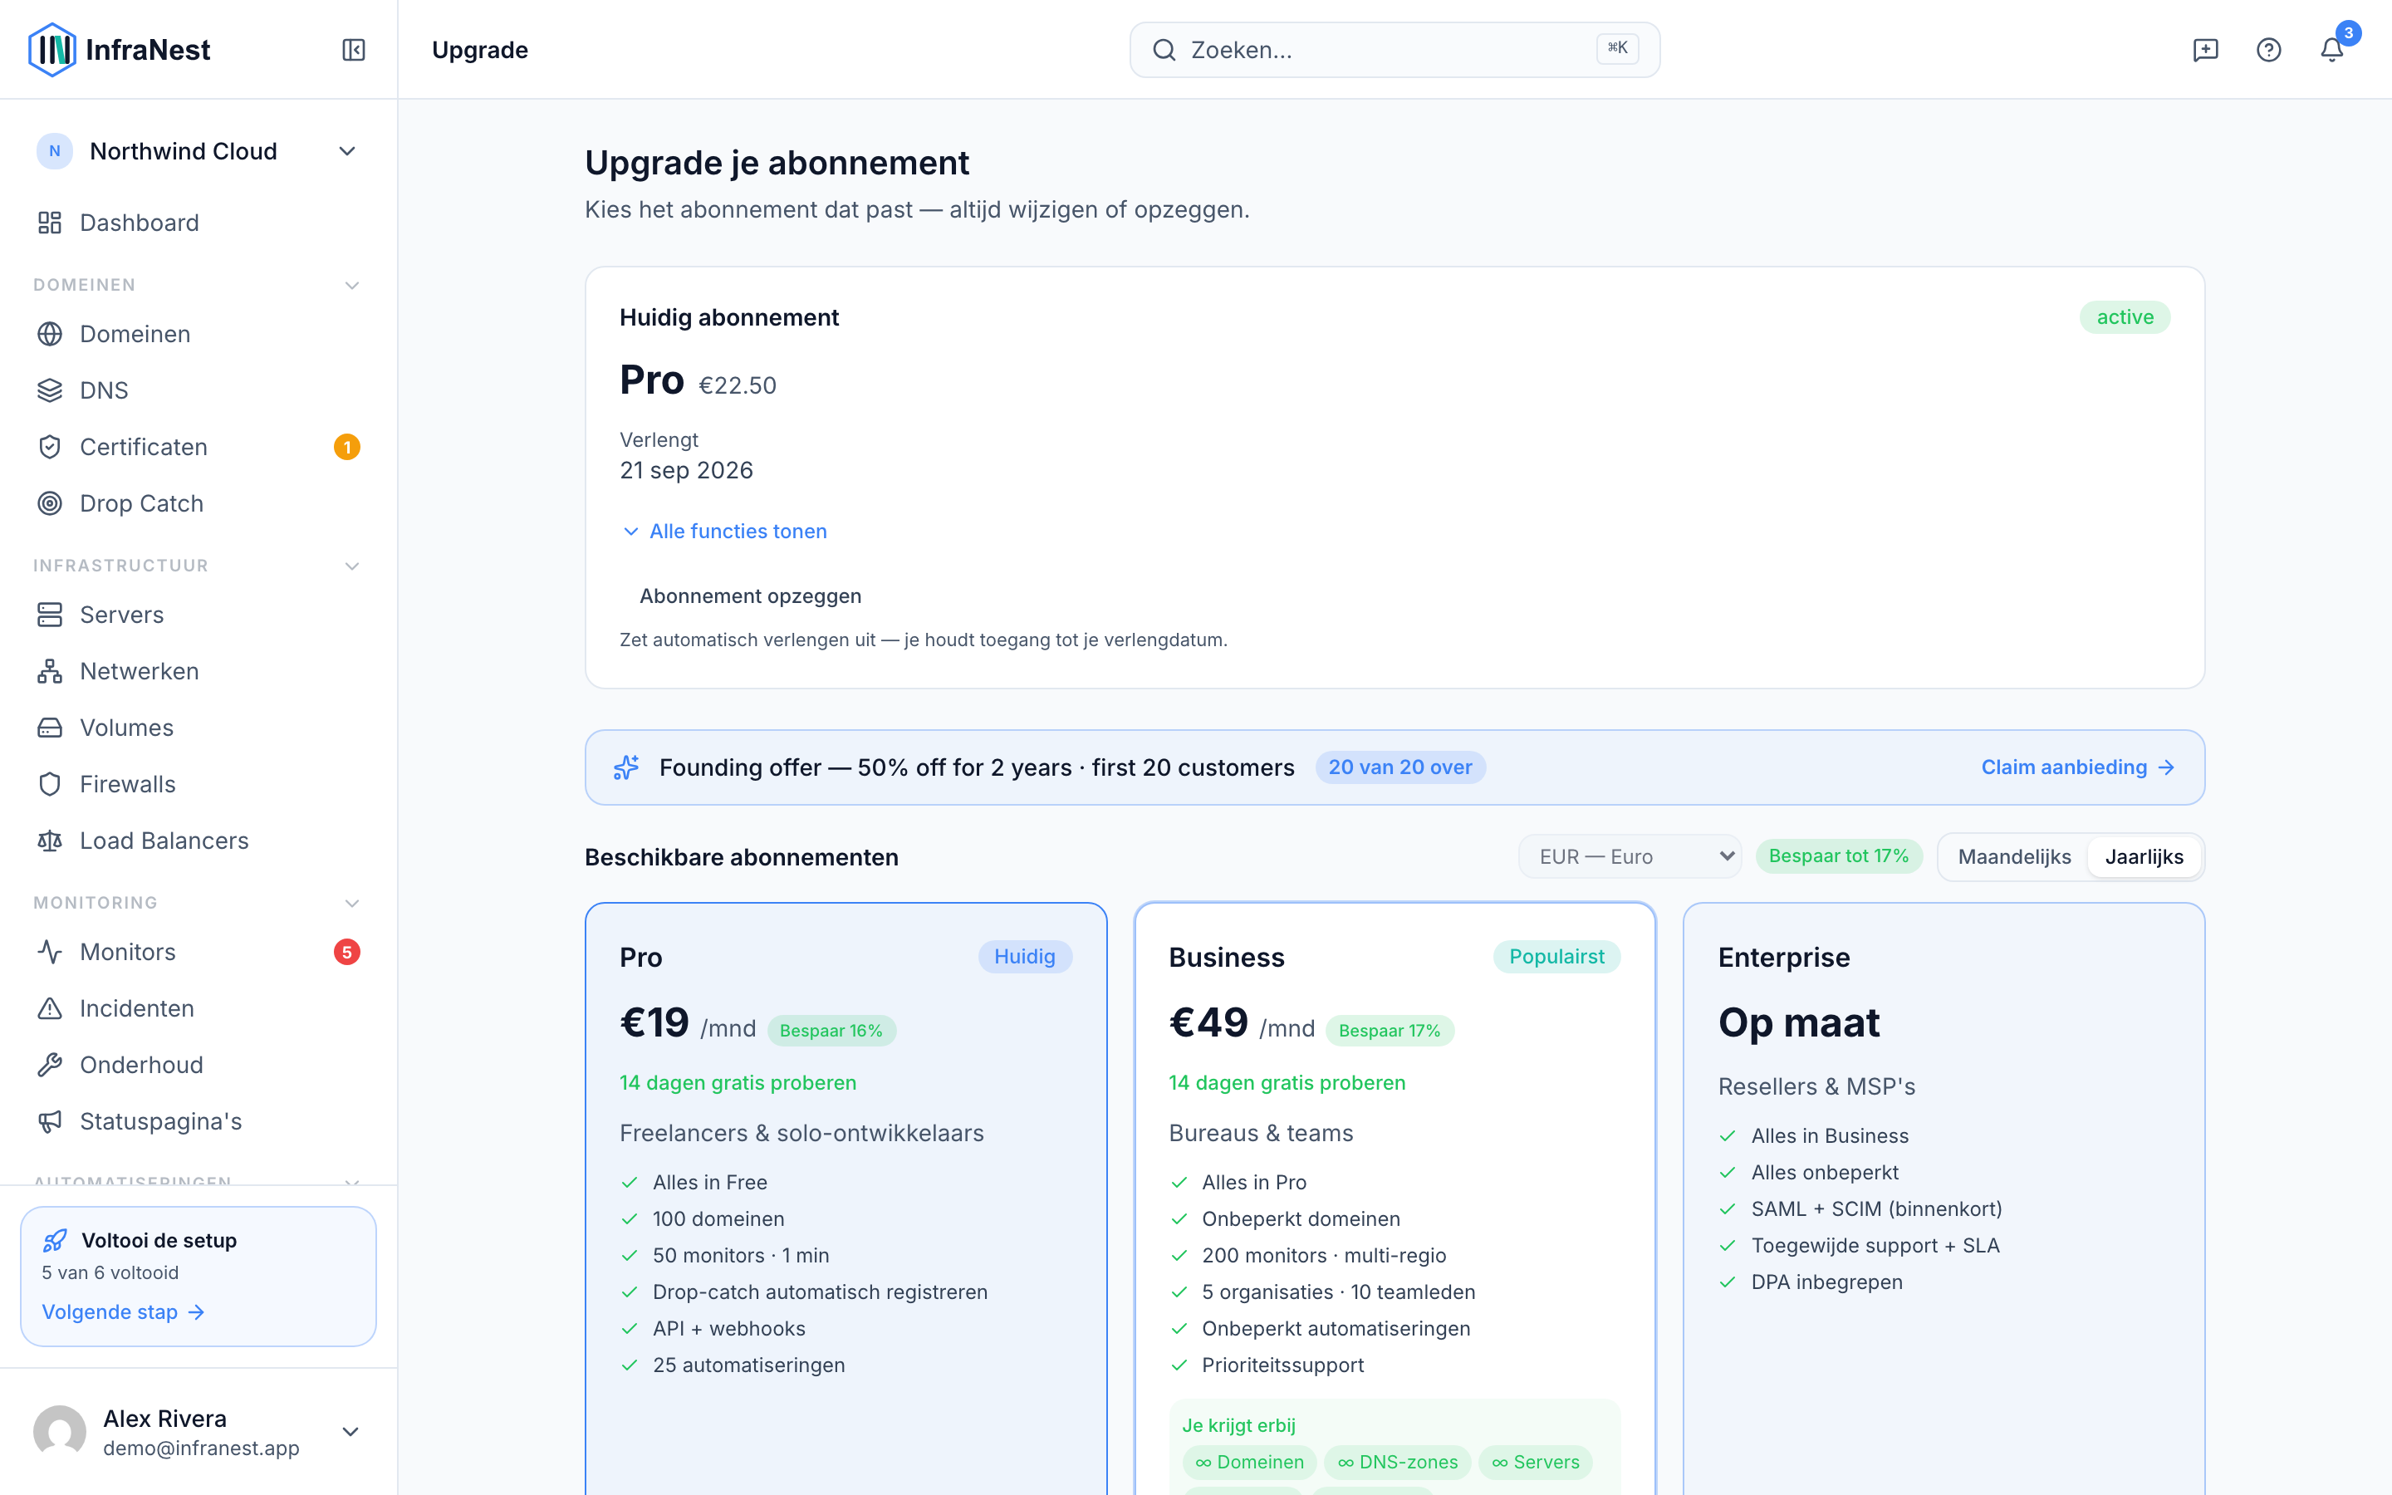The image size is (2392, 1495).
Task: Open Incidenten in the sidebar
Action: (x=198, y=1008)
